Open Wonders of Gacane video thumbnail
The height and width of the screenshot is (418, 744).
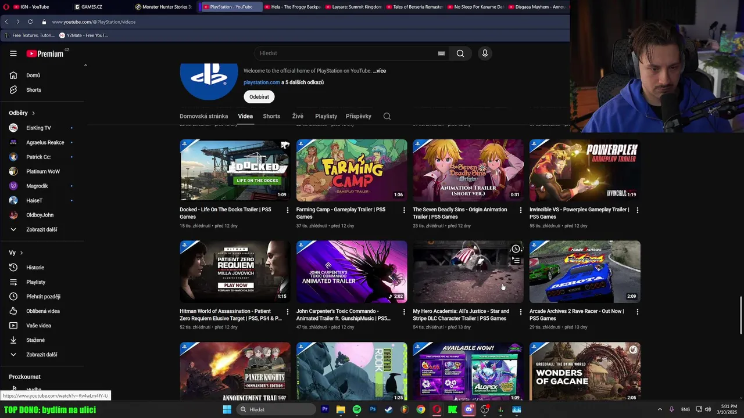[585, 372]
